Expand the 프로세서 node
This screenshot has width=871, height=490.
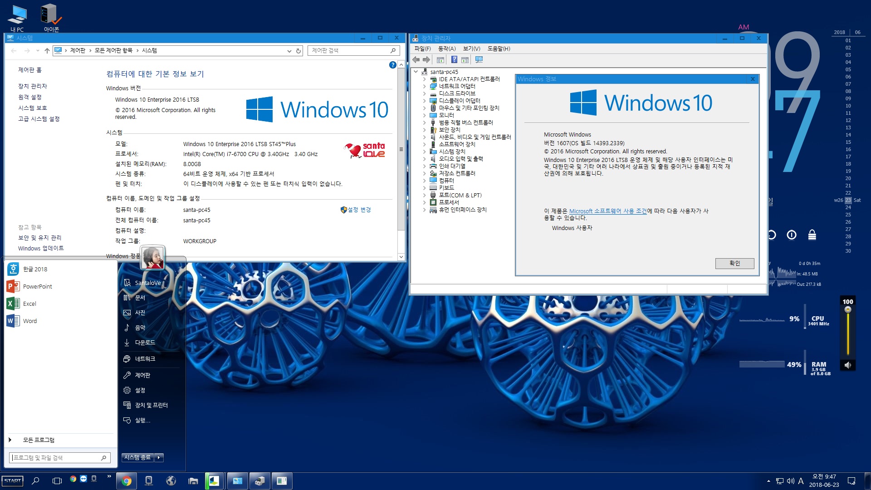click(424, 202)
